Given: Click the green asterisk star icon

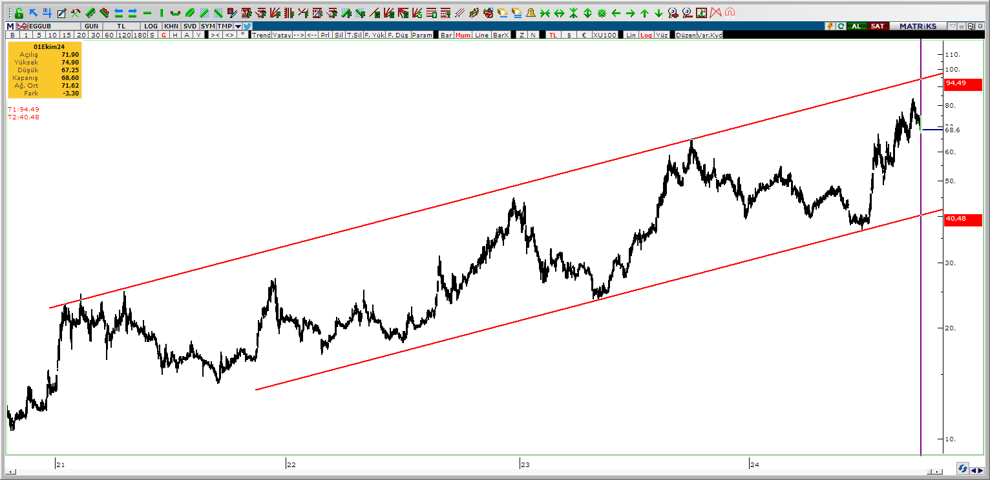Looking at the screenshot, I should click(x=602, y=13).
